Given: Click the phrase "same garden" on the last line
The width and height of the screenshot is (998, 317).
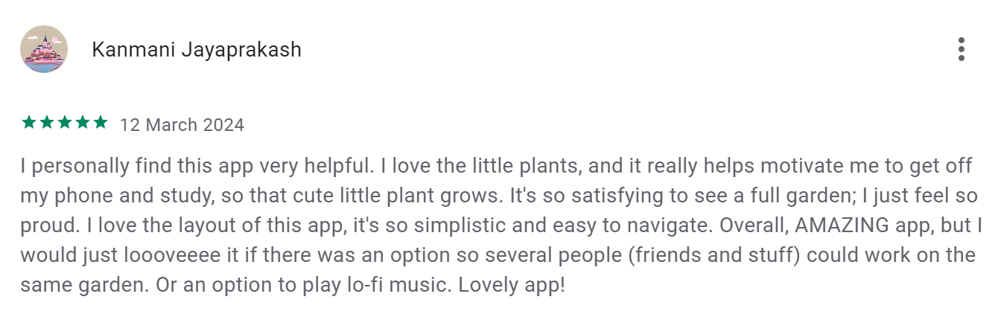Looking at the screenshot, I should tap(83, 286).
